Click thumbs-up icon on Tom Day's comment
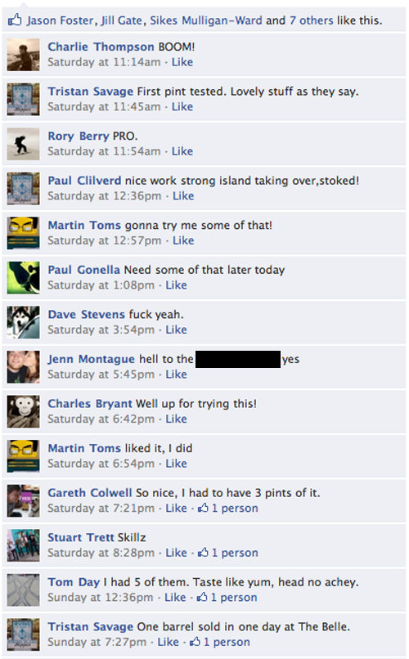The width and height of the screenshot is (409, 659). tap(202, 597)
